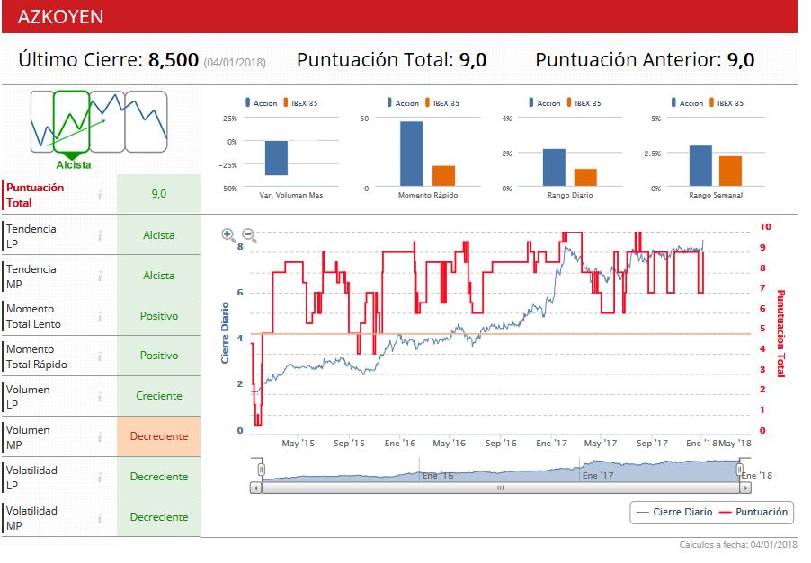Viewport: 811px width, 563px height.
Task: Click the navigator scrollbar thumb
Action: (501, 488)
